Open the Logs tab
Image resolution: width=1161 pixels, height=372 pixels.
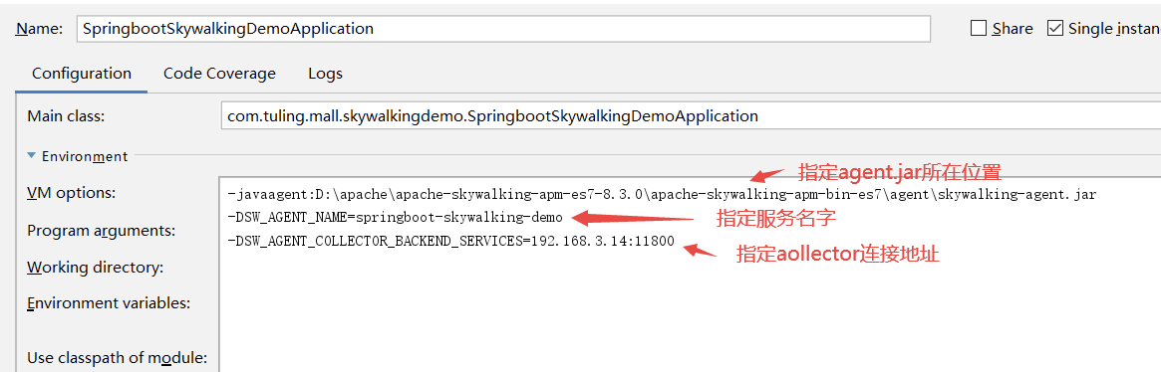coord(325,74)
